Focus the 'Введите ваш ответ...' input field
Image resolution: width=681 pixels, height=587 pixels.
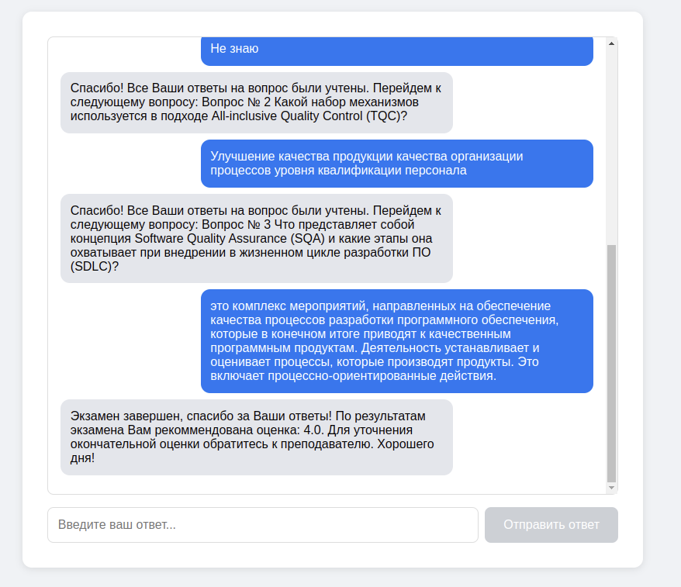coord(263,525)
